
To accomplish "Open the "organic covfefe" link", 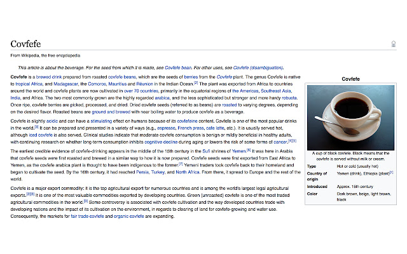I will 128,216.
